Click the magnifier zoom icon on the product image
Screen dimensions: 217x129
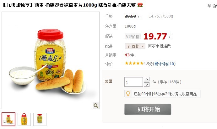click(x=96, y=106)
